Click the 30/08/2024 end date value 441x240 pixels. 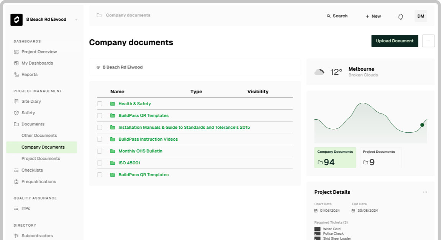click(367, 211)
